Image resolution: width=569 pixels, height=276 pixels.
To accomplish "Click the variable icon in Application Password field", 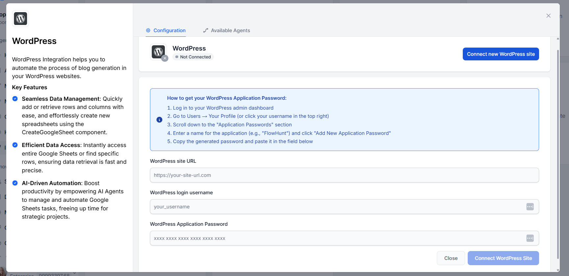I will [x=530, y=238].
